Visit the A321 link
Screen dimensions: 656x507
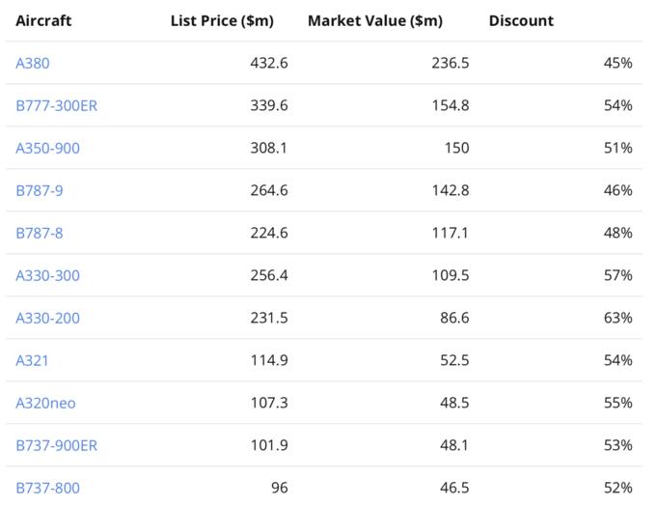click(x=32, y=360)
